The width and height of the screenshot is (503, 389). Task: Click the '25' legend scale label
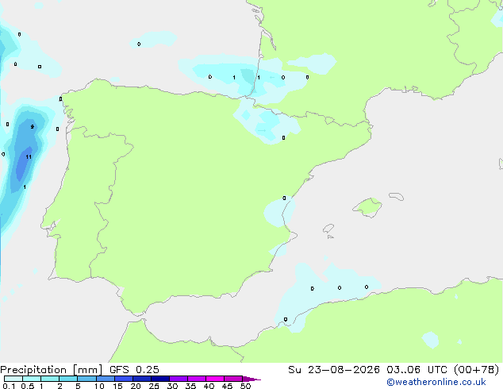click(x=154, y=386)
